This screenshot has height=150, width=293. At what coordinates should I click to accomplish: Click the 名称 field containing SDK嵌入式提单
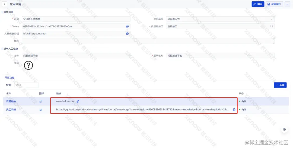pos(76,19)
